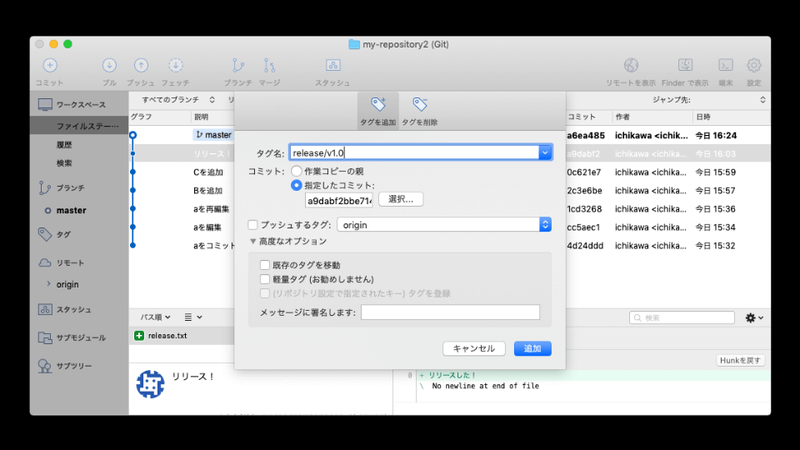Click the green plus icon beside release.txt
Image resolution: width=800 pixels, height=450 pixels.
pyautogui.click(x=139, y=336)
